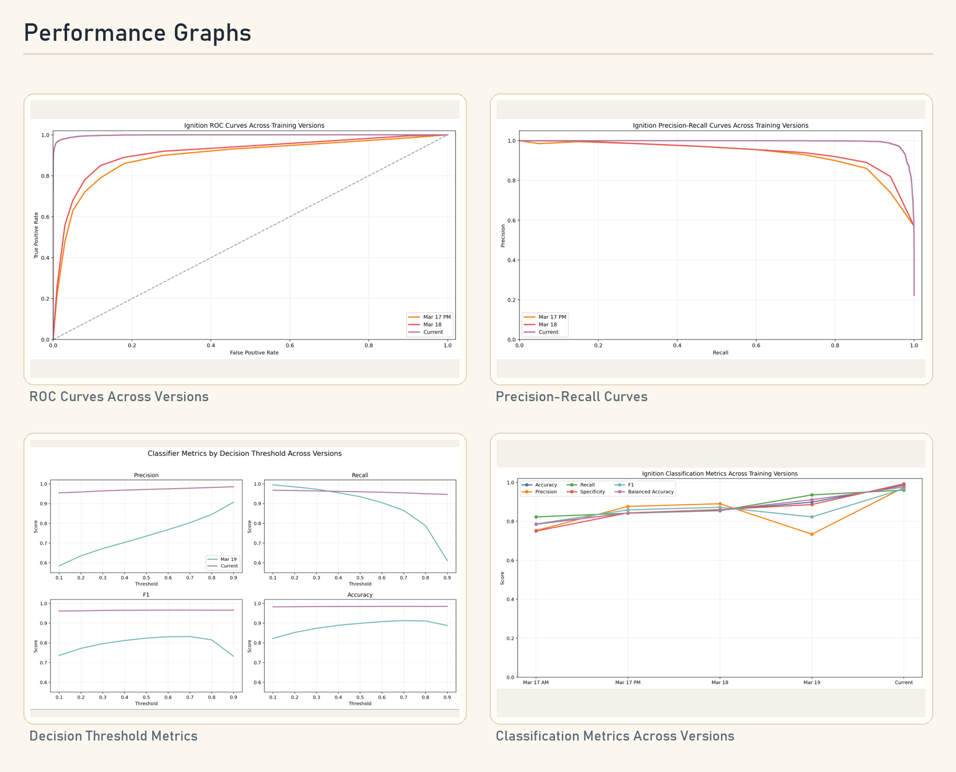This screenshot has width=956, height=772.
Task: Open the Classification Metrics Across Versions graph
Action: point(711,578)
